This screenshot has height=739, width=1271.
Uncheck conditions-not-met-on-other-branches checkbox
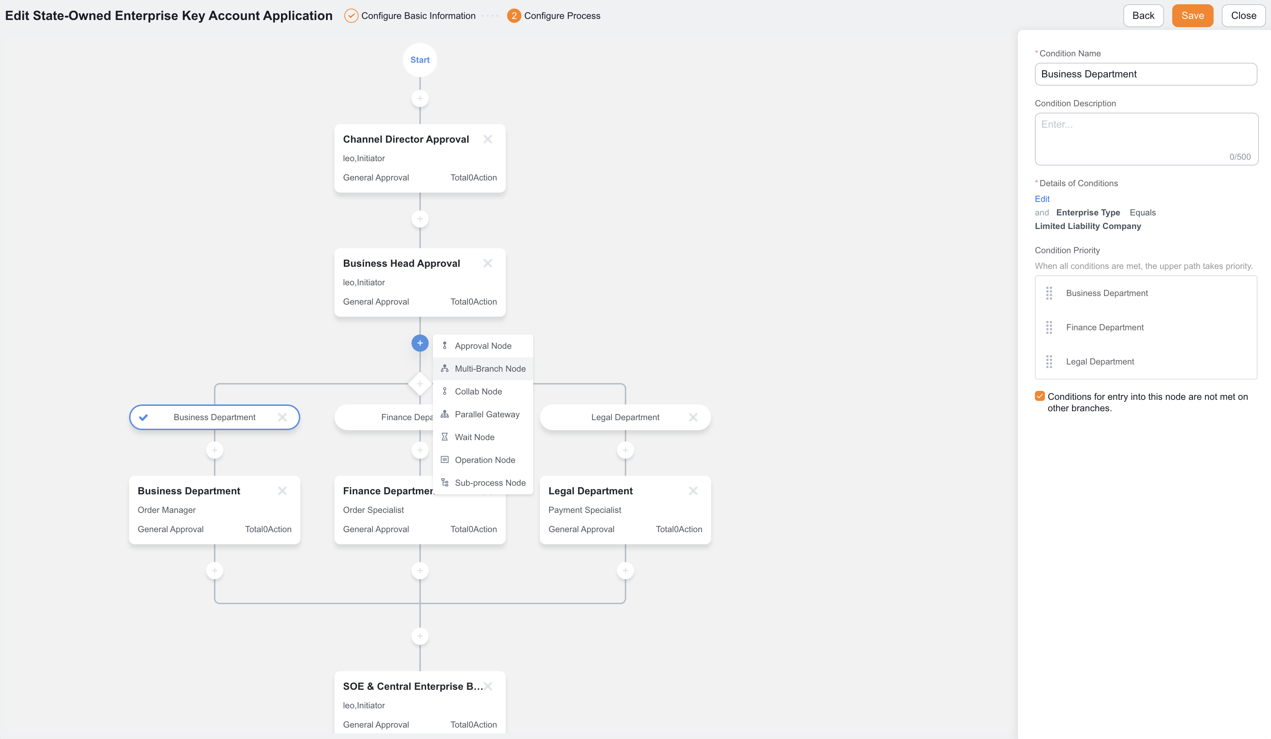(x=1040, y=396)
